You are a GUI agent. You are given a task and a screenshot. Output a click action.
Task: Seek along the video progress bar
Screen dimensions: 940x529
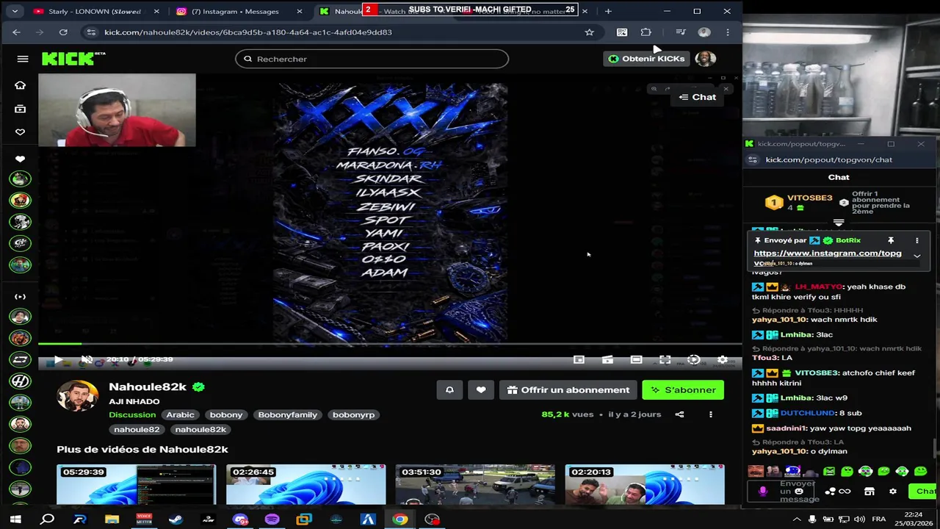click(x=389, y=343)
